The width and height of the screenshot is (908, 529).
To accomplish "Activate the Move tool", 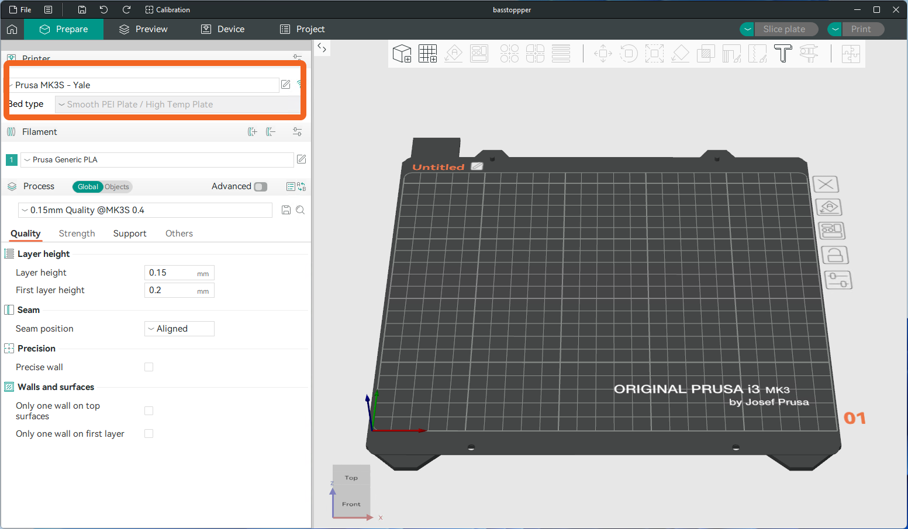I will tap(603, 53).
